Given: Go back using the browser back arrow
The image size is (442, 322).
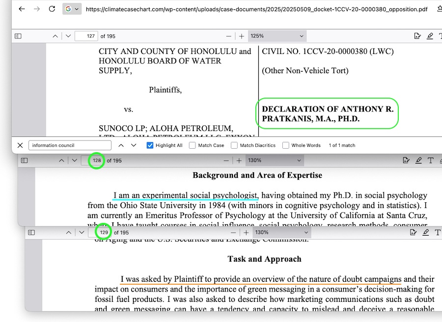Looking at the screenshot, I should point(21,9).
